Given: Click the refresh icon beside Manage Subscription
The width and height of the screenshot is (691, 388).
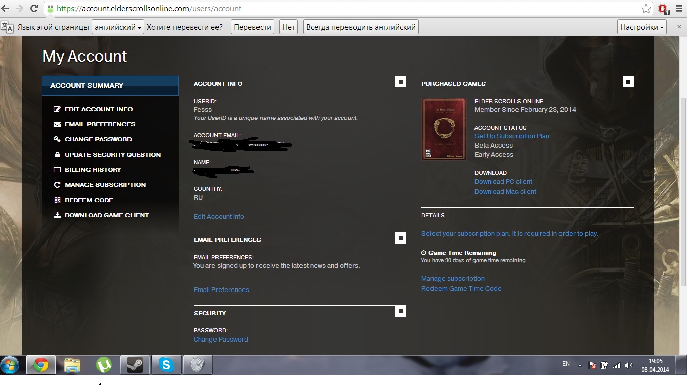Looking at the screenshot, I should click(x=57, y=185).
